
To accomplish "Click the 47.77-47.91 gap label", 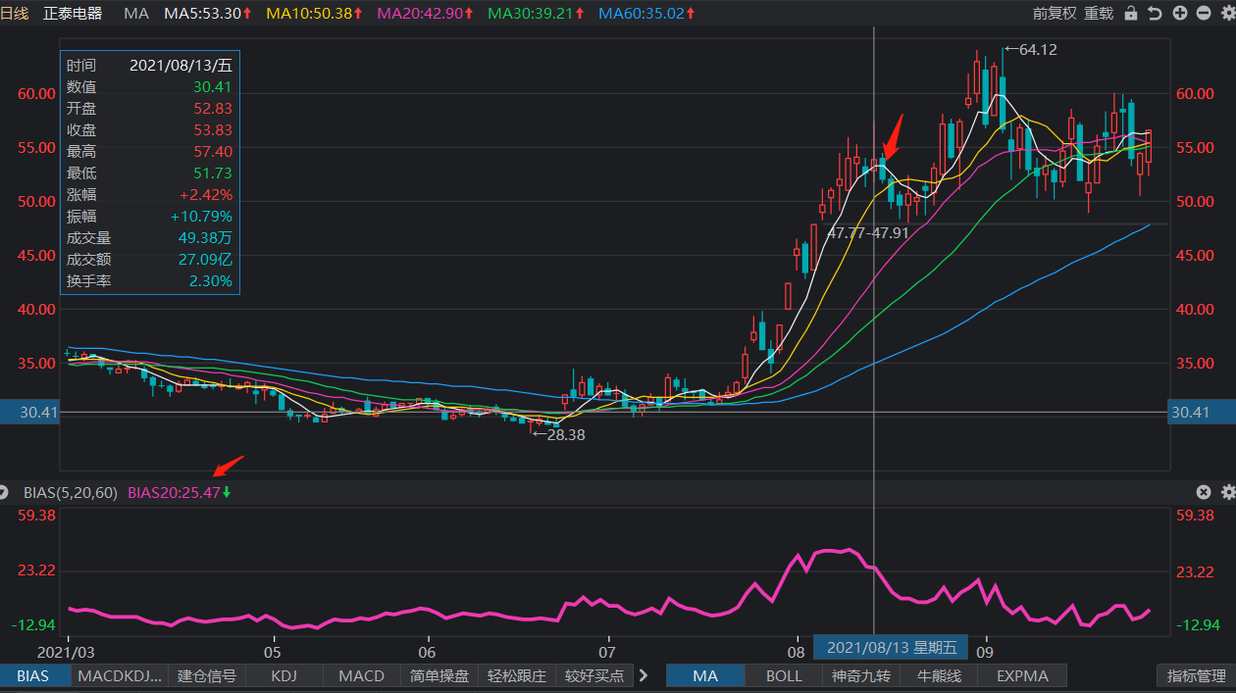I will coord(868,234).
